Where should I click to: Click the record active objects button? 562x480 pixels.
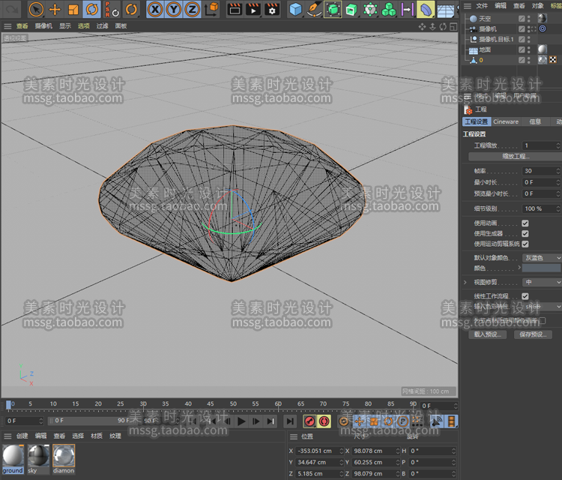point(309,421)
